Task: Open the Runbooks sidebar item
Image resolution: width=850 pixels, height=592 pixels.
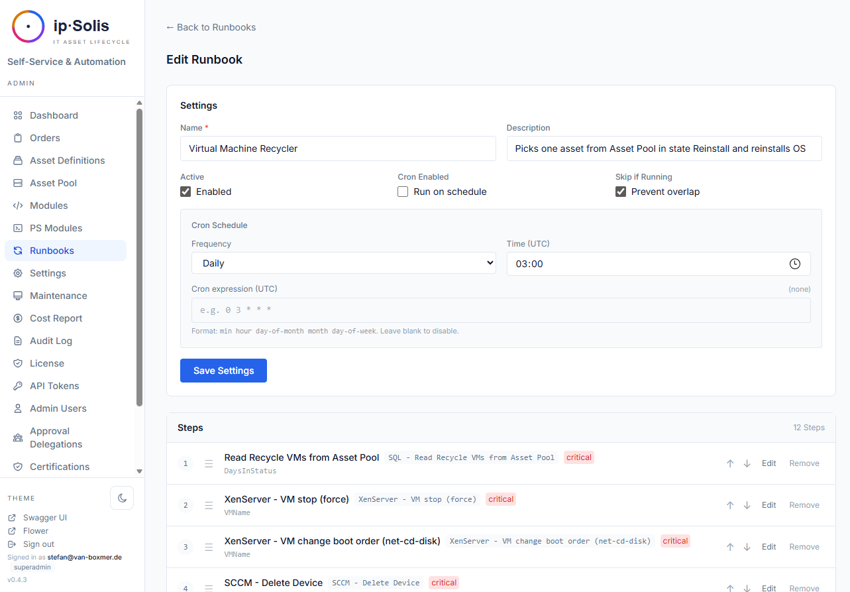Action: click(x=66, y=251)
